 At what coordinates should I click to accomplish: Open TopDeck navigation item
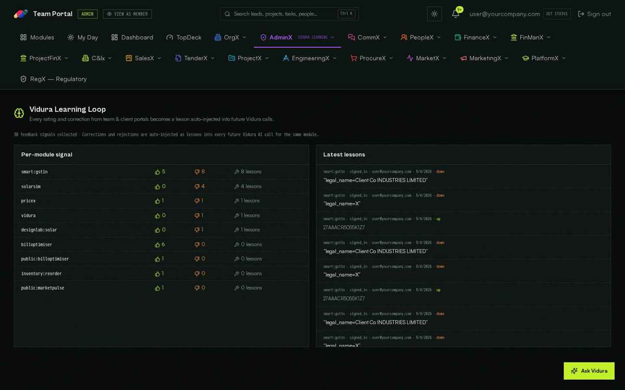click(184, 37)
